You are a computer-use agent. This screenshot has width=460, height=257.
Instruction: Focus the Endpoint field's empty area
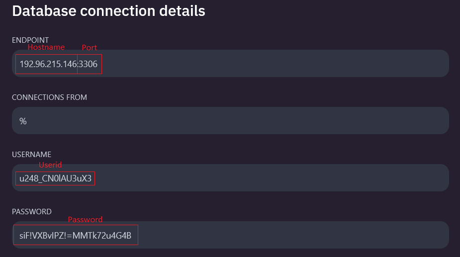click(x=274, y=64)
